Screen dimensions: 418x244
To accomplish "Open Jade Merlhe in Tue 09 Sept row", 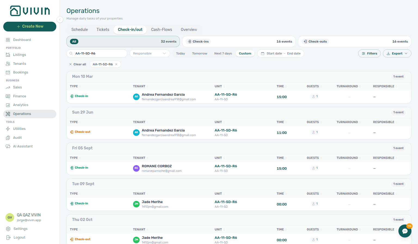I will point(152,202).
